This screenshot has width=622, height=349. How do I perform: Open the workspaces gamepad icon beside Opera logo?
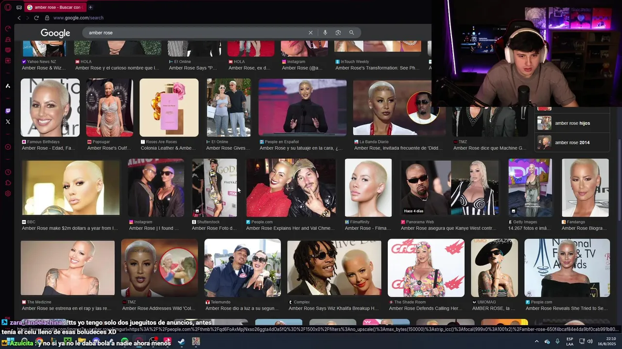point(19,7)
